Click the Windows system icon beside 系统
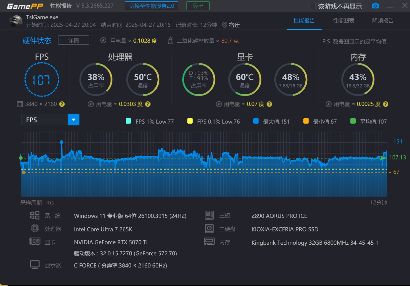This screenshot has width=410, height=286. [35, 215]
